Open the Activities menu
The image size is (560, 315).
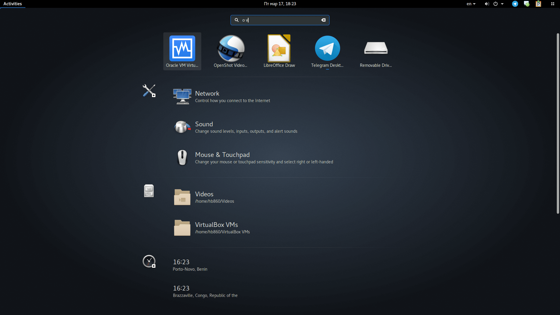point(13,4)
